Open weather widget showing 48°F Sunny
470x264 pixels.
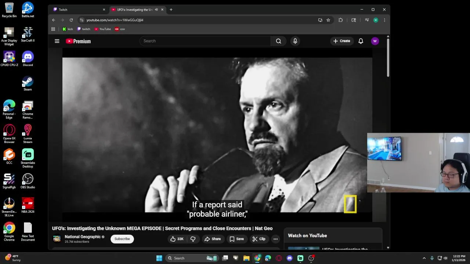[x=12, y=258]
